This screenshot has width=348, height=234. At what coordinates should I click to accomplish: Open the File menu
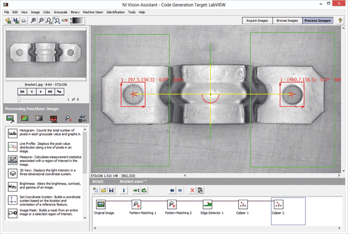[x=6, y=12]
